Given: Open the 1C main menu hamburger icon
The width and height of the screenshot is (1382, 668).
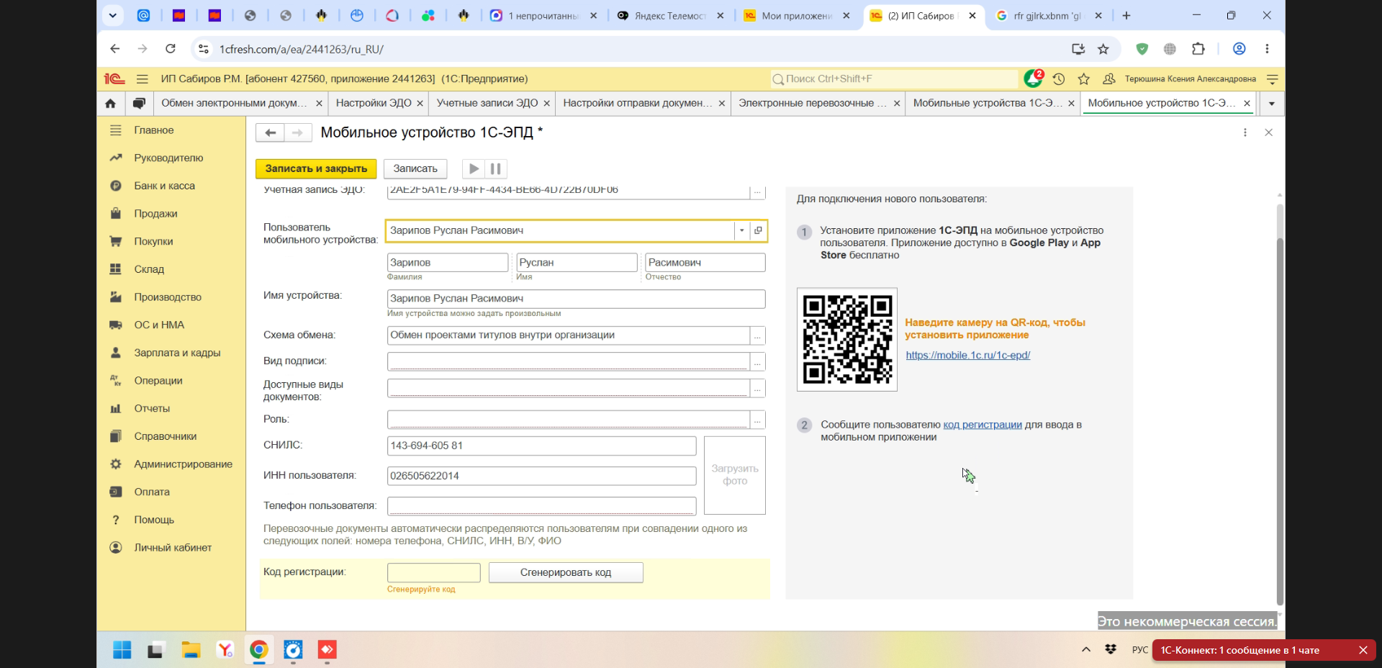Looking at the screenshot, I should (x=143, y=79).
